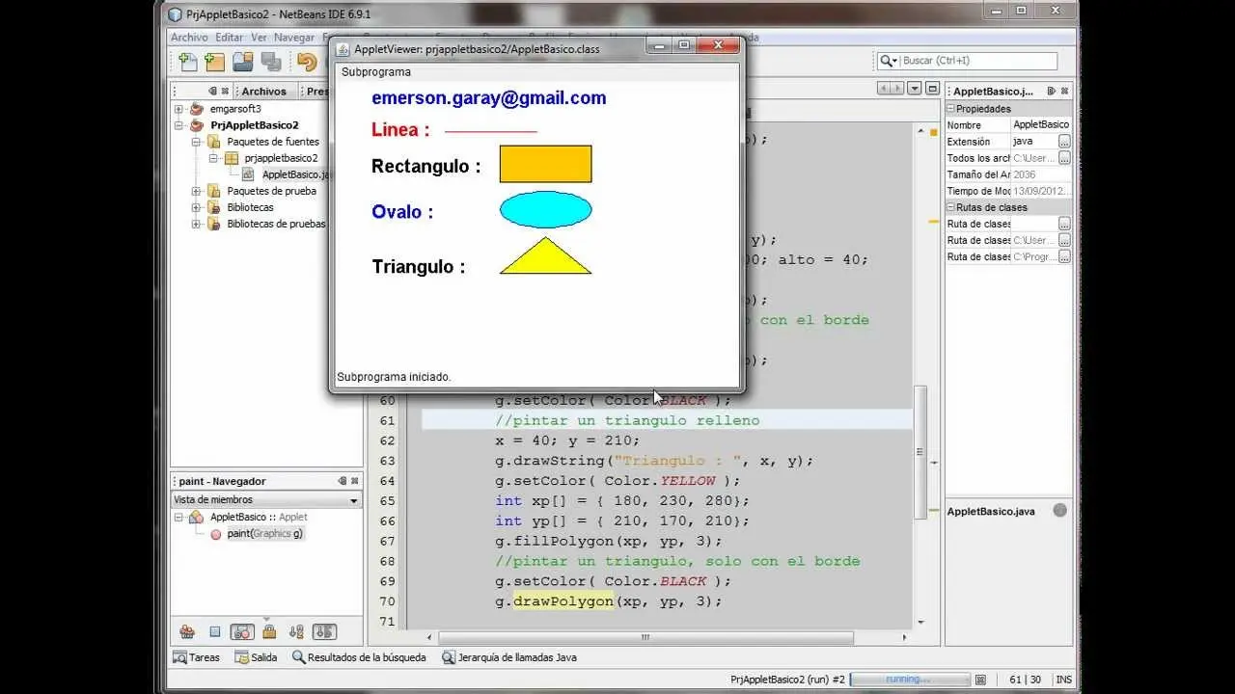Click the running progress bar in status bar
The width and height of the screenshot is (1235, 694).
tap(909, 680)
